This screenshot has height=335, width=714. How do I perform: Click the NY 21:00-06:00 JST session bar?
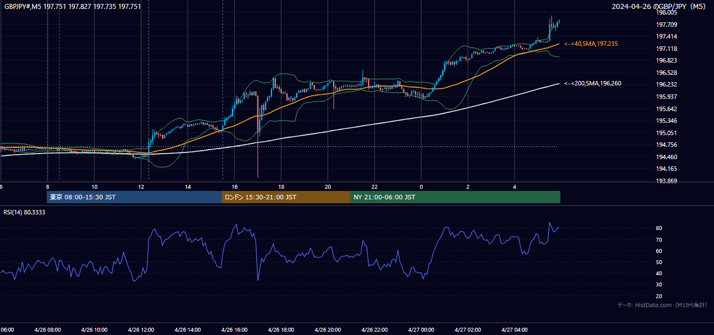(455, 197)
